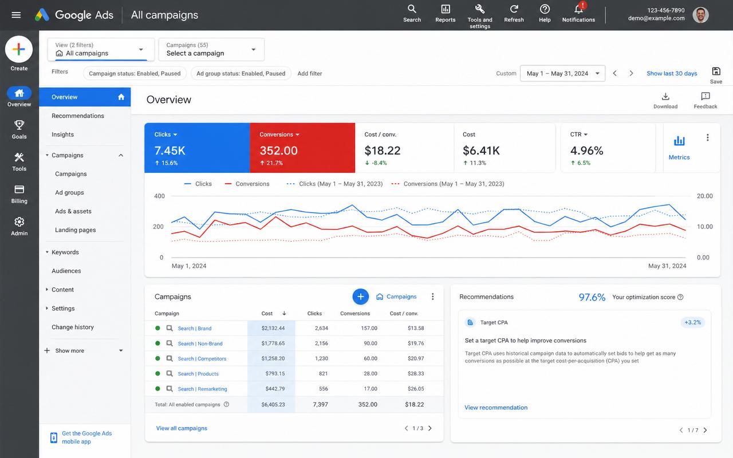733x458 pixels.
Task: Click the blue plus button in Campaigns card
Action: (360, 297)
